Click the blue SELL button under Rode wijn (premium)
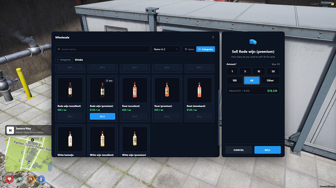Viewport: 336px width, 188px height. pyautogui.click(x=102, y=117)
